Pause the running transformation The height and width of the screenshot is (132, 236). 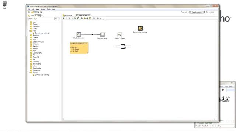[67, 18]
